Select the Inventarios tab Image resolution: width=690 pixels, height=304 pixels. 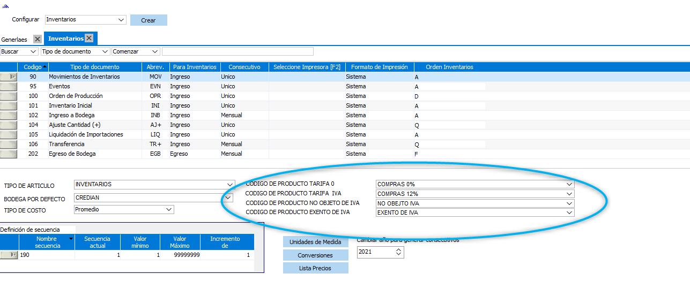pos(65,39)
